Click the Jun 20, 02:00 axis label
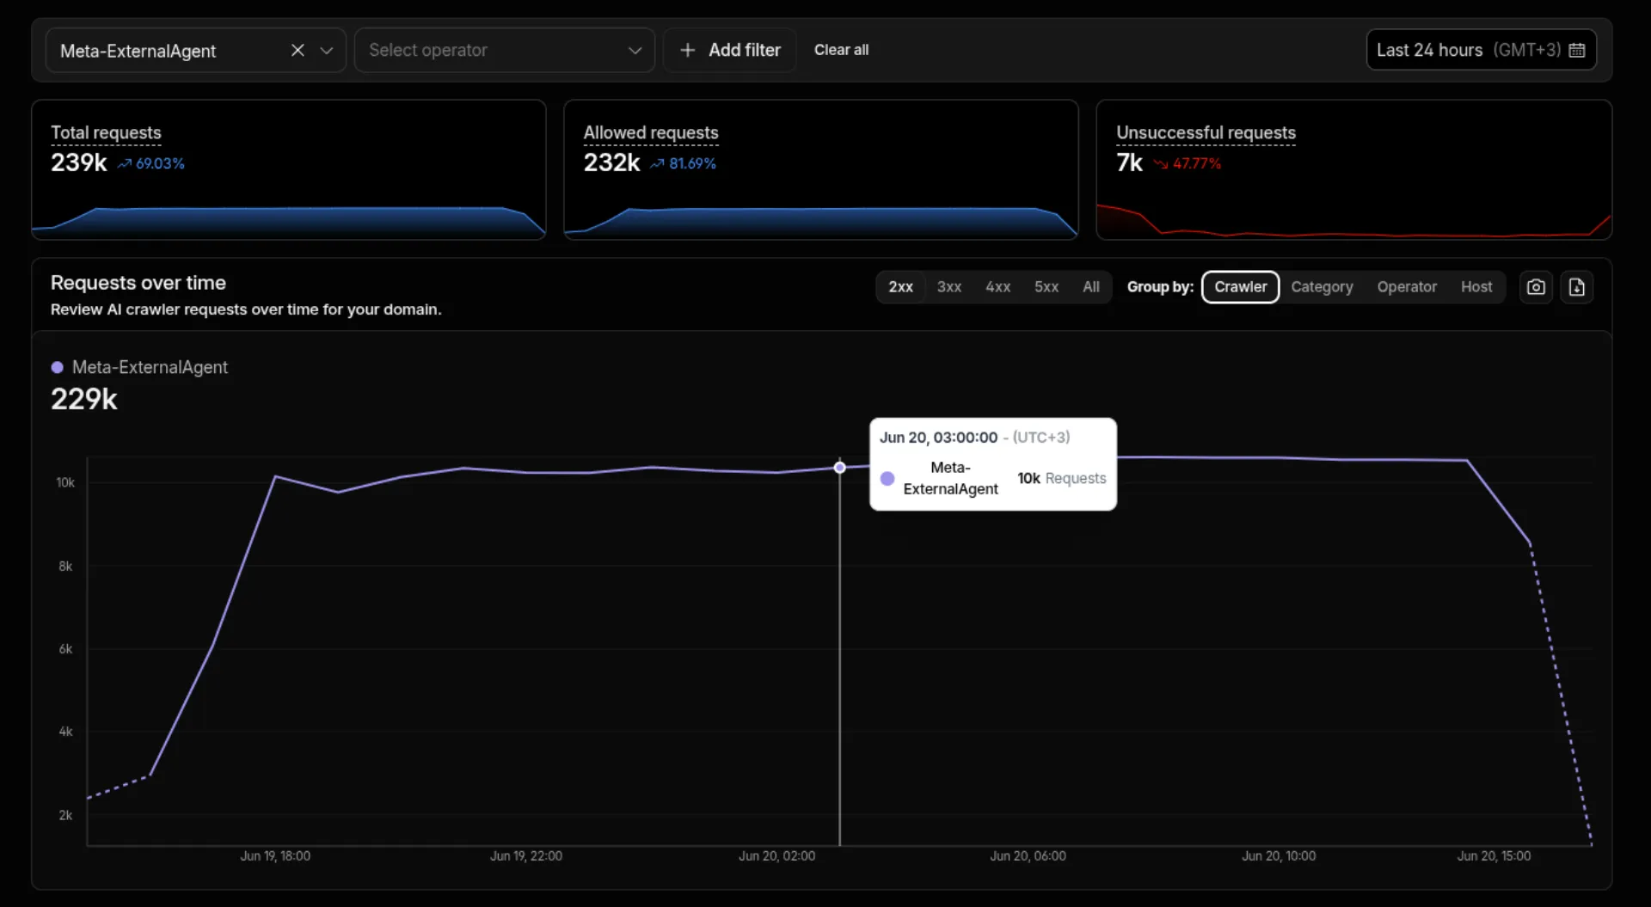 tap(776, 856)
